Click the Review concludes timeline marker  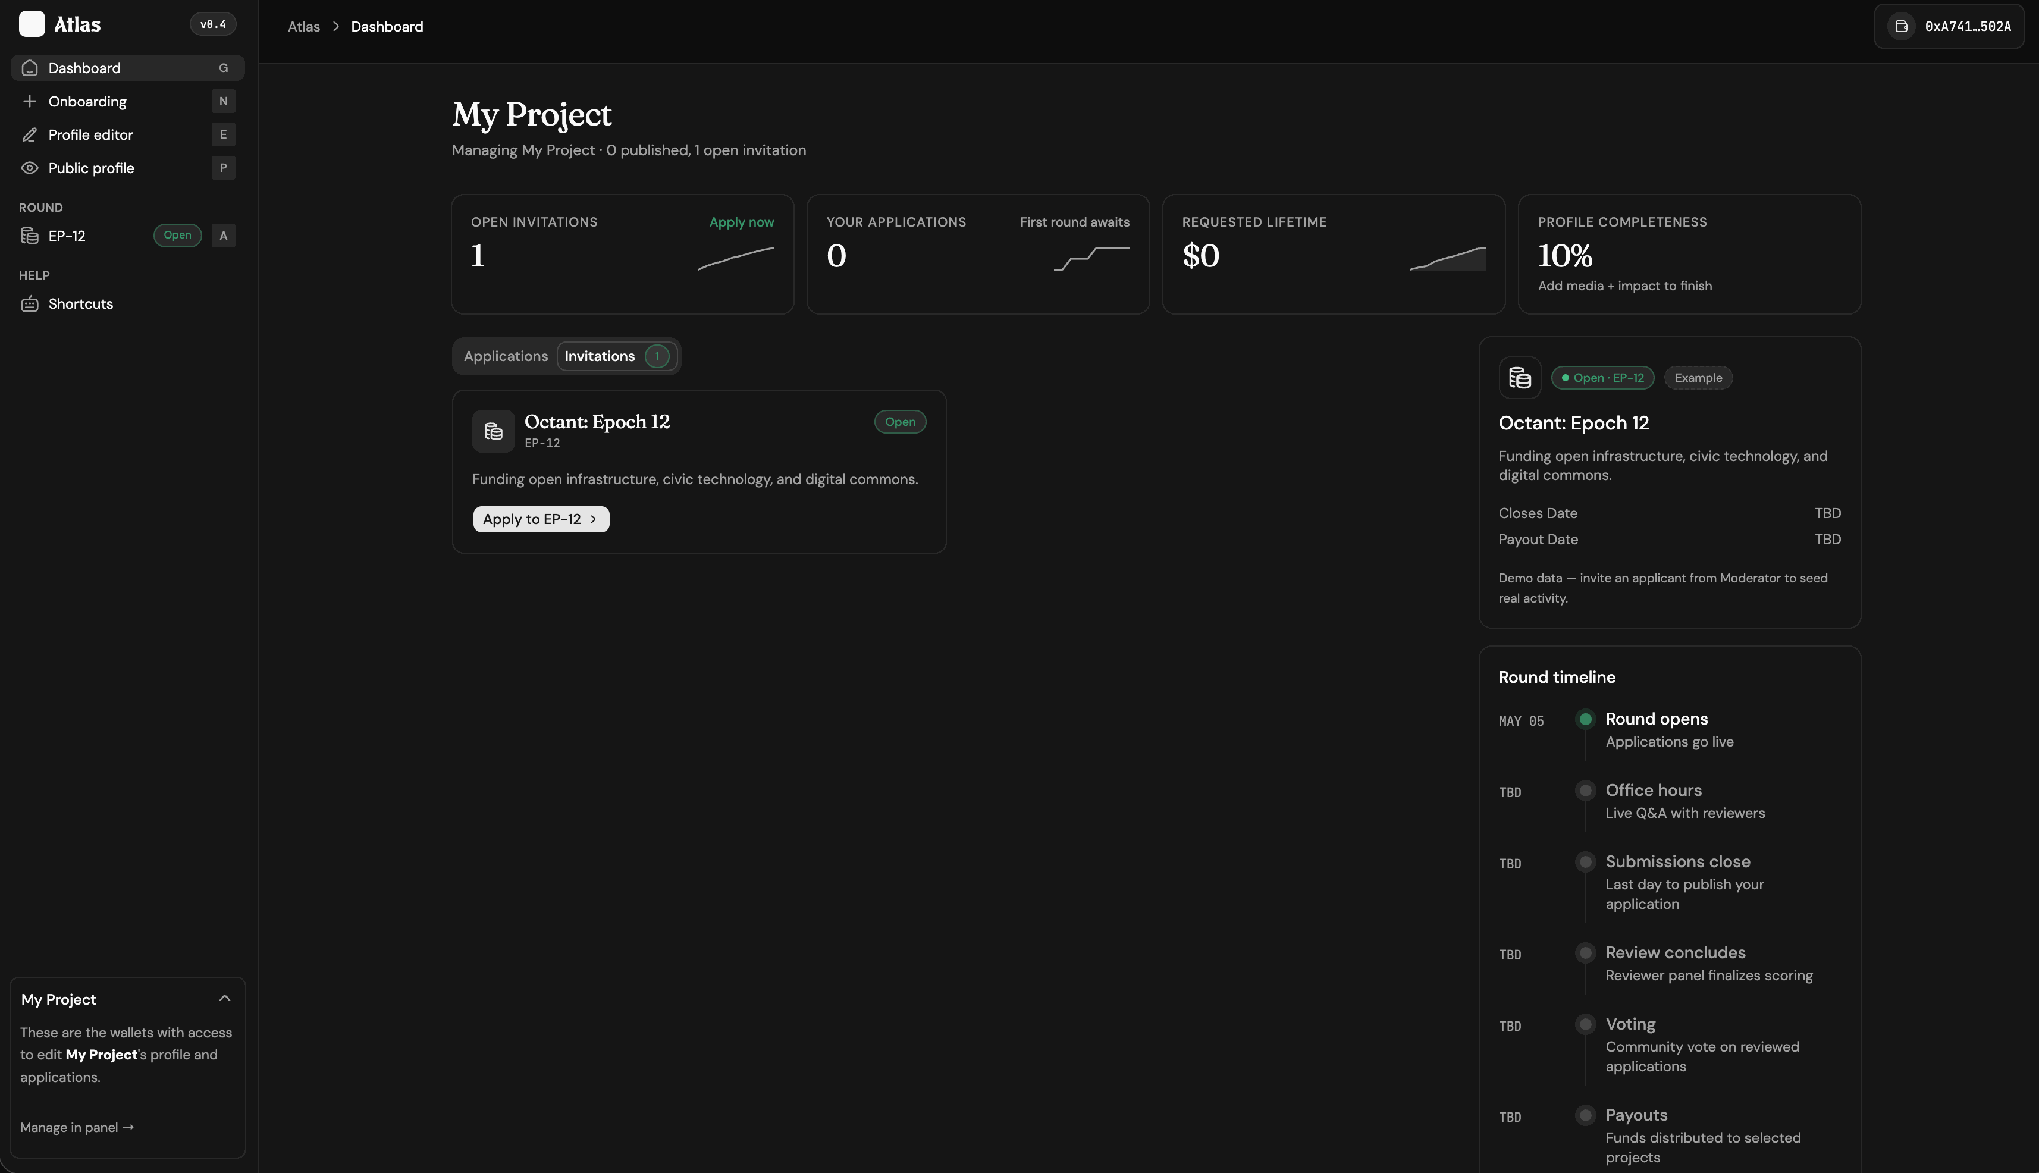tap(1585, 953)
